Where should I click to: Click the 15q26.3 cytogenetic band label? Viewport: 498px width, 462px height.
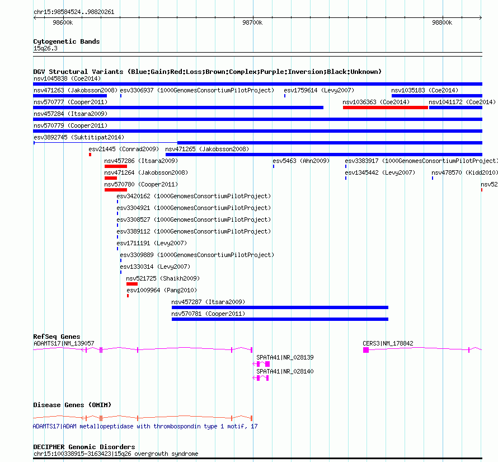[45, 48]
